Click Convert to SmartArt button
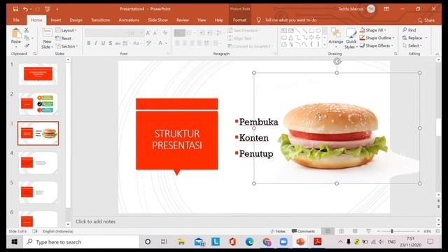Viewport: 448px width, 252px height. (250, 46)
